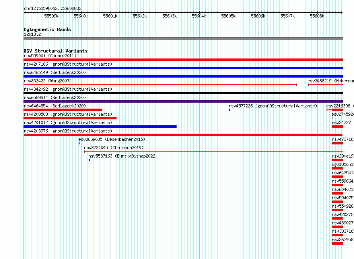Open the nsv6465149 (Sedlazeck2020) label

pyautogui.click(x=55, y=72)
